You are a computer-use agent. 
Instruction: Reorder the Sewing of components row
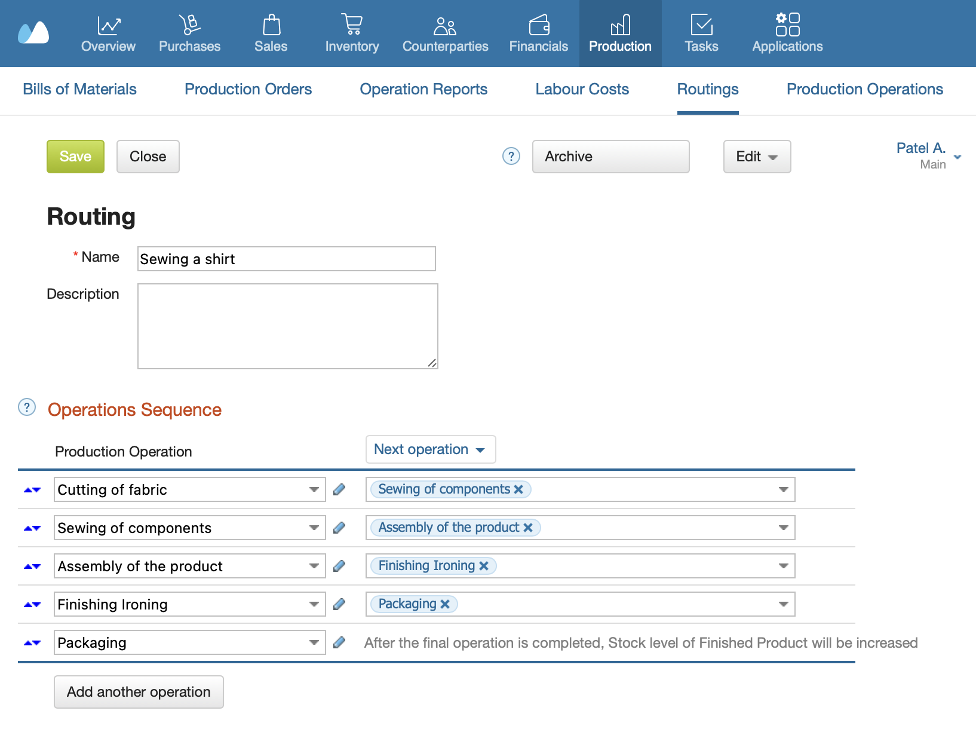click(32, 528)
